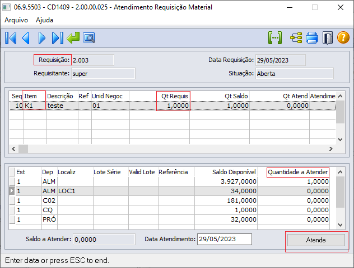Click the Data Requisição field

click(281, 60)
